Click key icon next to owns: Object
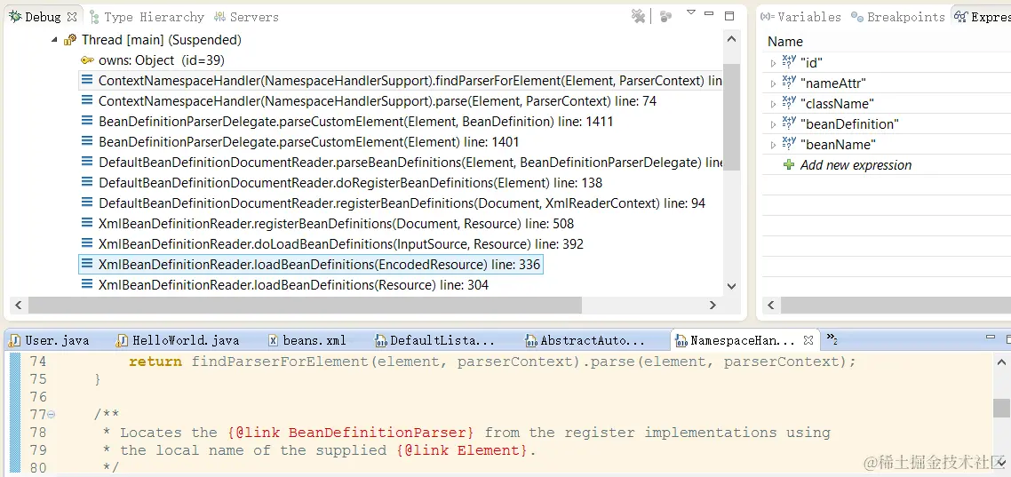The width and height of the screenshot is (1011, 477). point(87,60)
